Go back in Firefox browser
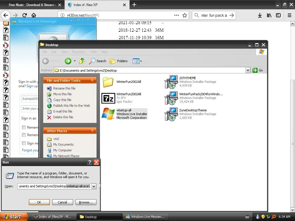This screenshot has height=221, width=295. pos(6,15)
